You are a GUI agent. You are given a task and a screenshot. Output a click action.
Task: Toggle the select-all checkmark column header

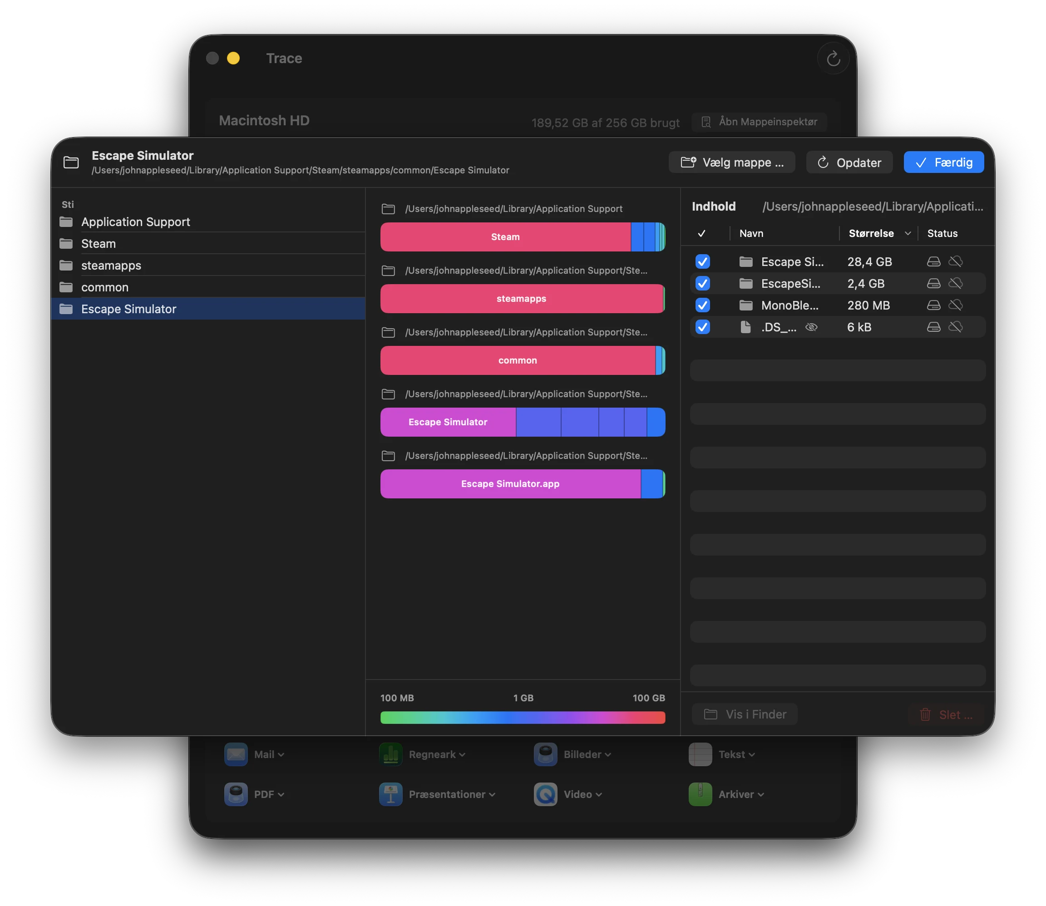click(701, 233)
